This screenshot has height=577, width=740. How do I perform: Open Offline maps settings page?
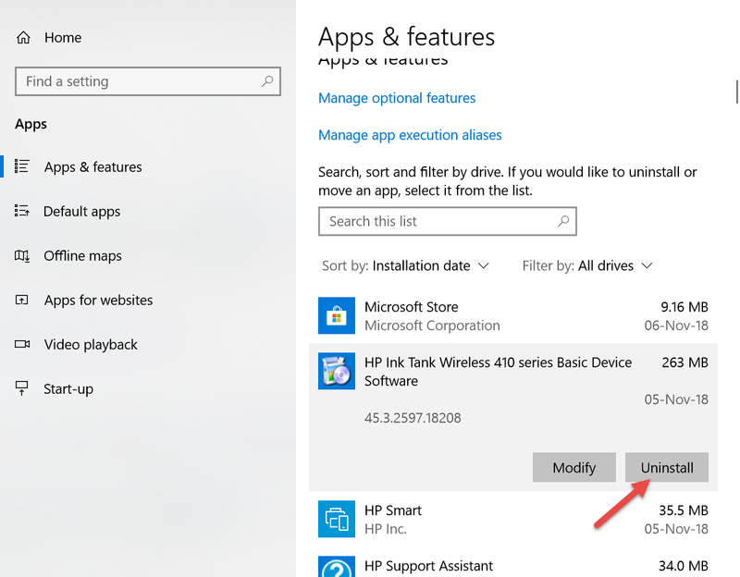click(x=82, y=256)
